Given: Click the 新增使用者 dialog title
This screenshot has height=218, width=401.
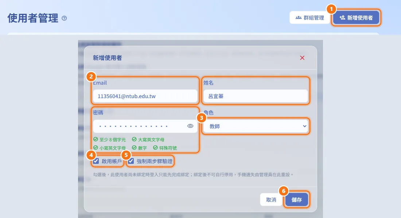Looking at the screenshot, I should 108,58.
